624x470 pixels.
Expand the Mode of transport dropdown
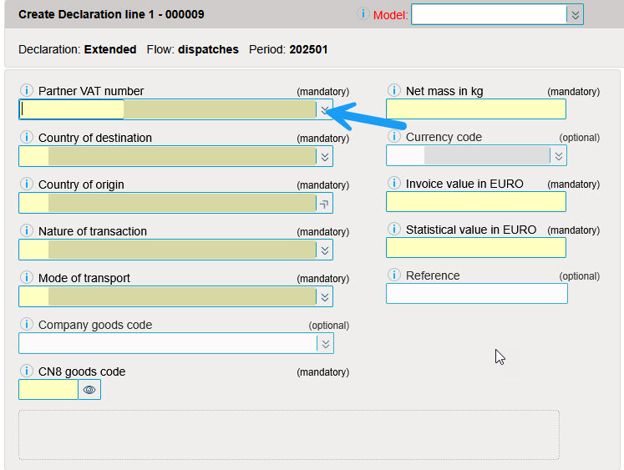coord(324,296)
